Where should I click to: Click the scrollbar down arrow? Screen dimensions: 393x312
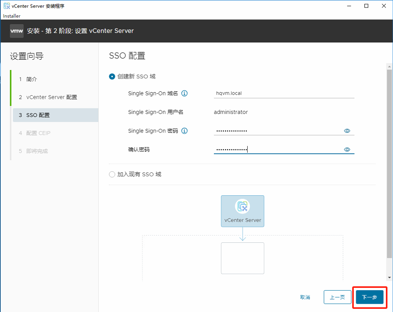pyautogui.click(x=389, y=278)
